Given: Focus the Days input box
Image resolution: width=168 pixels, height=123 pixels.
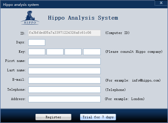Looking at the screenshot, I should click(37, 42).
